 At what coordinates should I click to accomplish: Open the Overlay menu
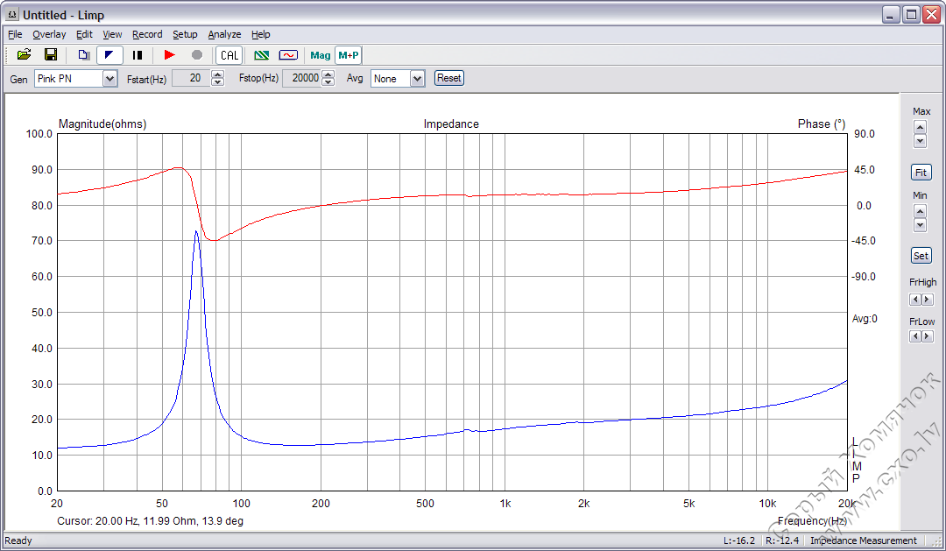click(49, 34)
